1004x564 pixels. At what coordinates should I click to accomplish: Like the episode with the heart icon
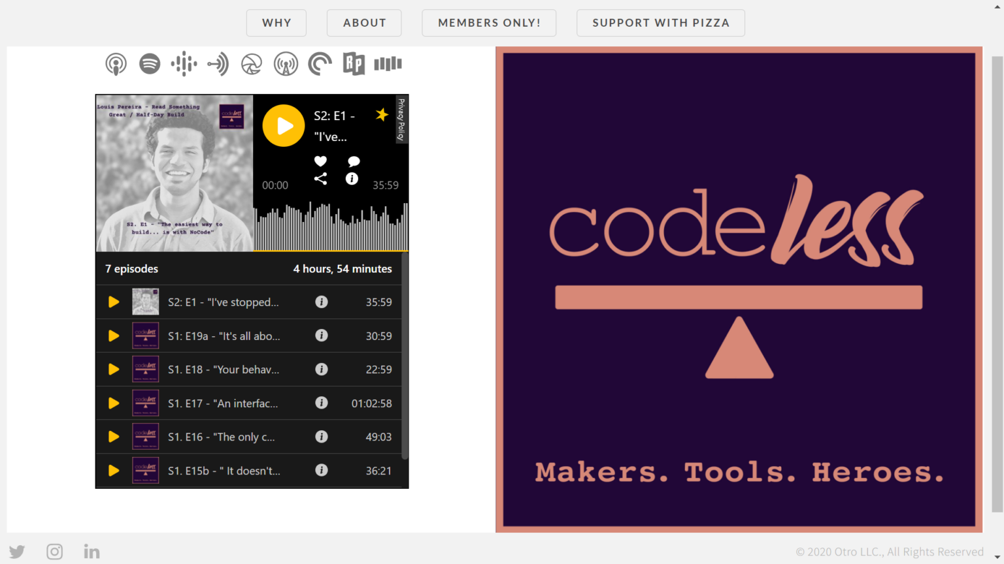click(x=320, y=161)
